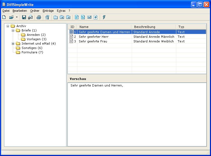
Task: Click the Open folder toolbar icon
Action: [x=11, y=17]
